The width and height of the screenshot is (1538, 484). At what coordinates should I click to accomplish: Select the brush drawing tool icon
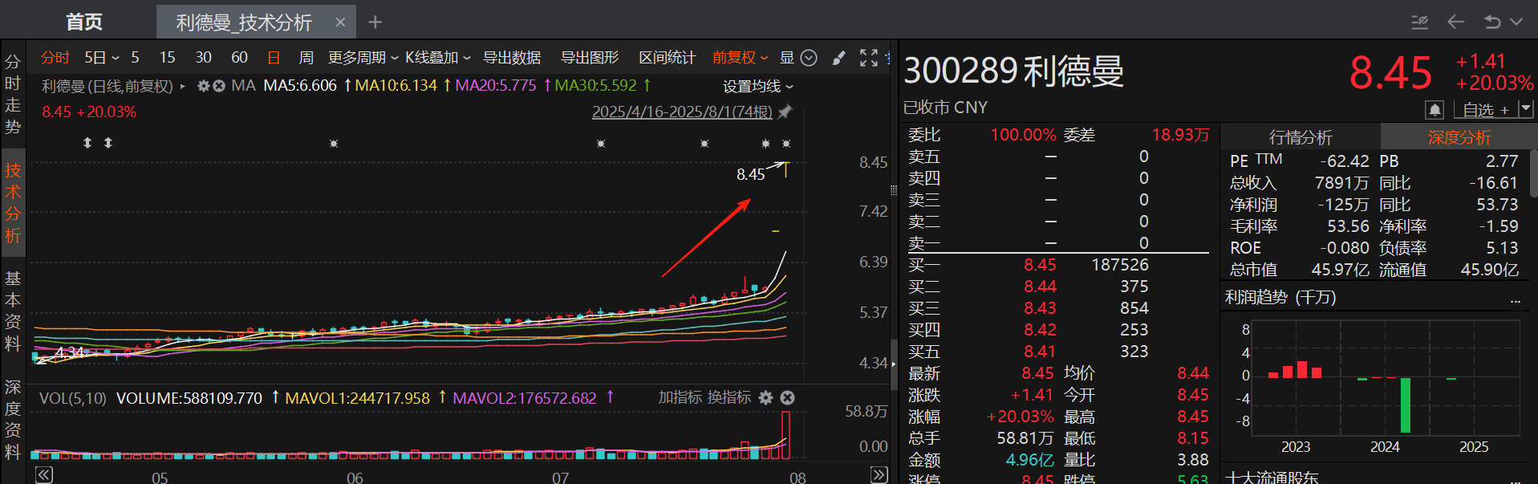(x=839, y=58)
